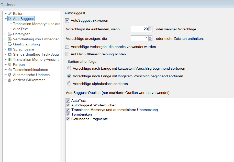Select AutoSuggest in the options tree
Image resolution: width=234 pixels, height=162 pixels.
pos(24,19)
